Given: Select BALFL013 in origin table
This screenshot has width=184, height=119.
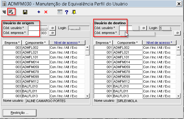Looking at the screenshot, I should [35, 96].
